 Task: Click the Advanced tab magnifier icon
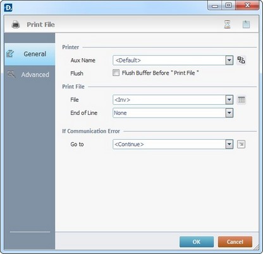11,74
